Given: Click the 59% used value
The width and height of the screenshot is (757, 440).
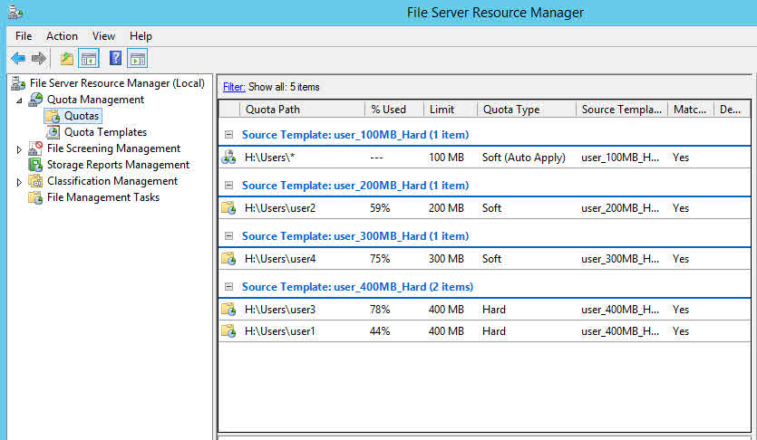Looking at the screenshot, I should click(380, 207).
